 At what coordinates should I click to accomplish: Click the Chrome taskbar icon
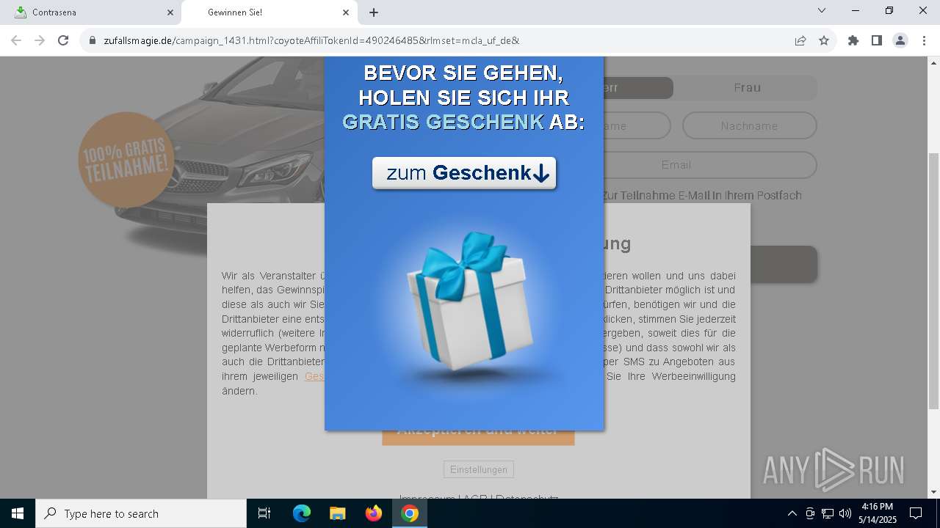(x=410, y=513)
